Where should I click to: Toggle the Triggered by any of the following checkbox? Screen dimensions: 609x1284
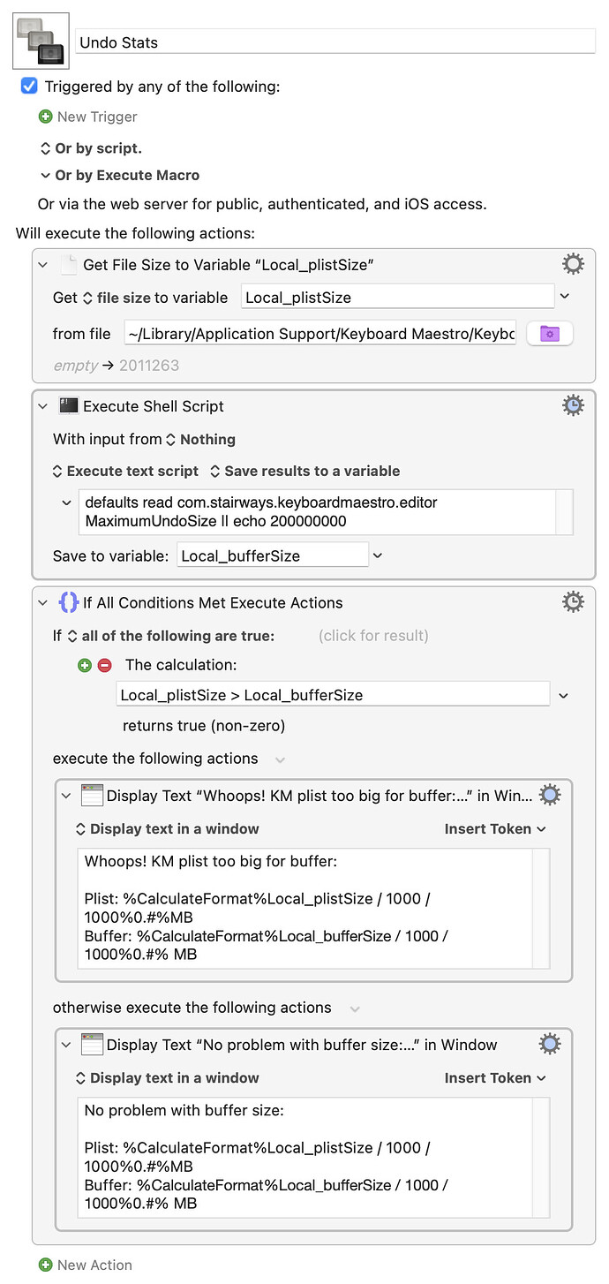pos(29,86)
